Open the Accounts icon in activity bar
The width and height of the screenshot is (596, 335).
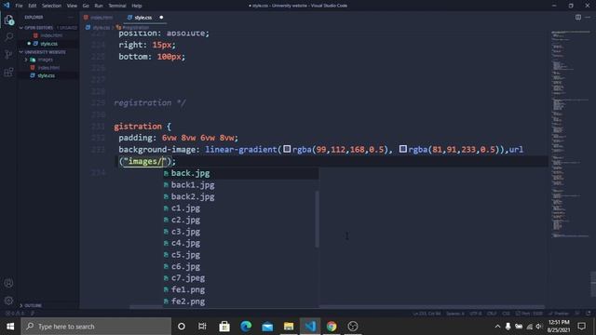coord(8,283)
